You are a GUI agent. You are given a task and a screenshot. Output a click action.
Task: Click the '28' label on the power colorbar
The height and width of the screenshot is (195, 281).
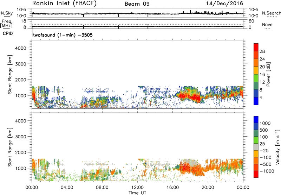(262, 51)
